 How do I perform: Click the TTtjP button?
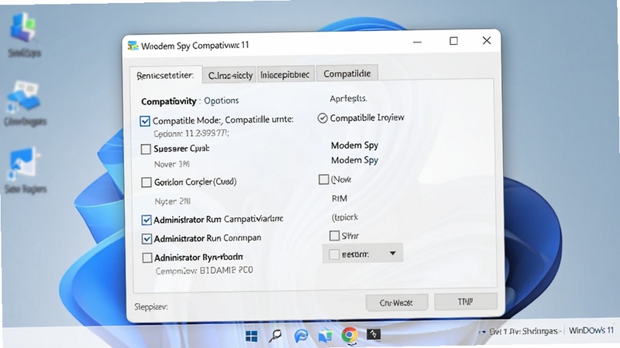click(x=466, y=302)
